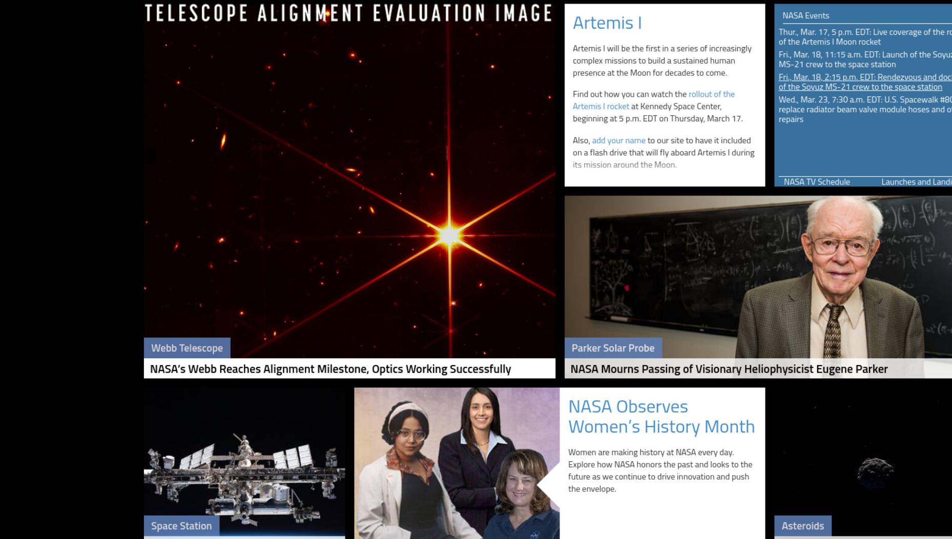Image resolution: width=952 pixels, height=539 pixels.
Task: Open NASA Observes Women's History Month heading
Action: click(661, 416)
